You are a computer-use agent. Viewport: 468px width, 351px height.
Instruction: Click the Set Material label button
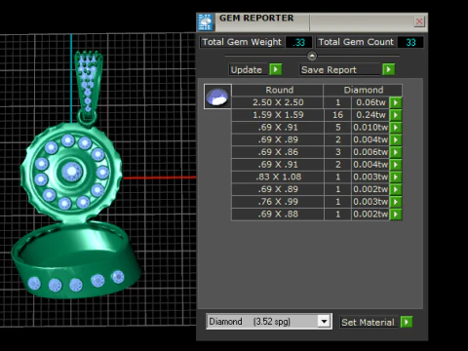pos(369,322)
